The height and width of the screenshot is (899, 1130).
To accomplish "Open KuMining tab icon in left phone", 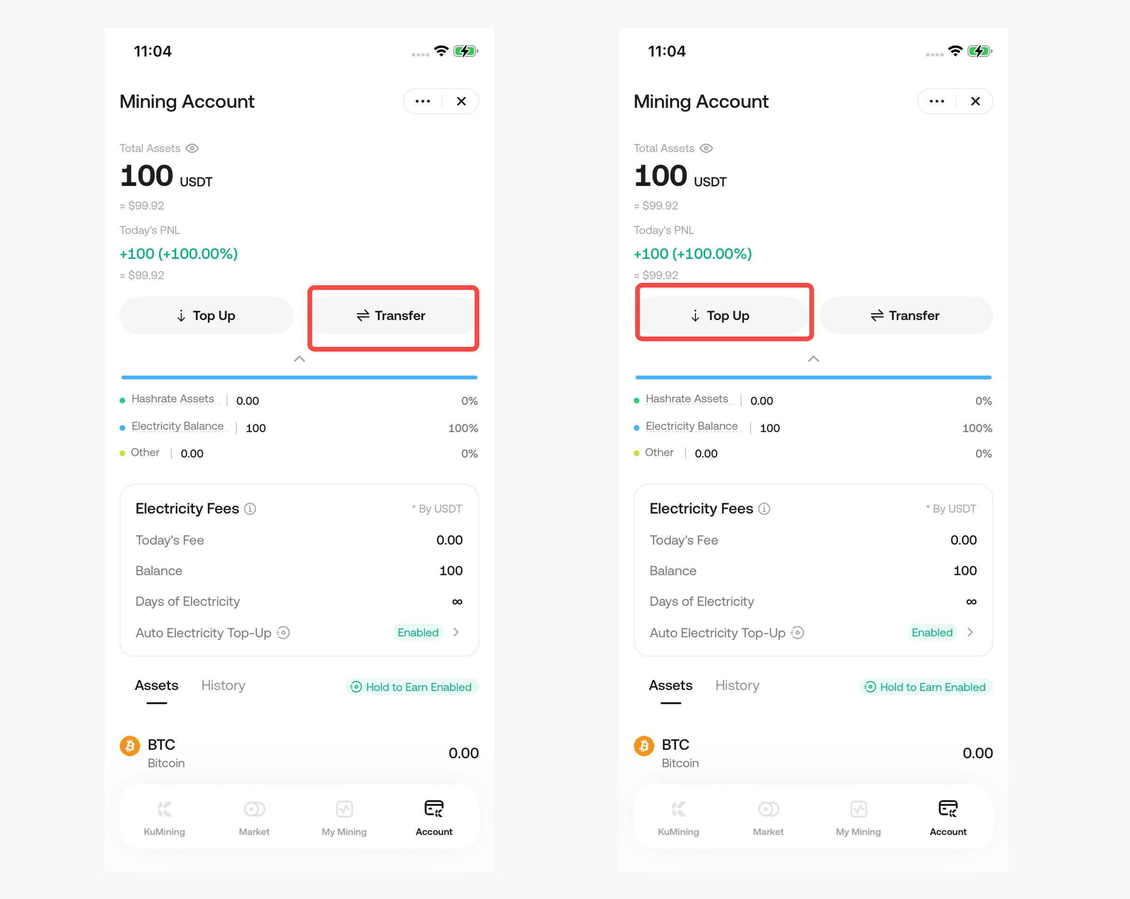I will click(164, 809).
